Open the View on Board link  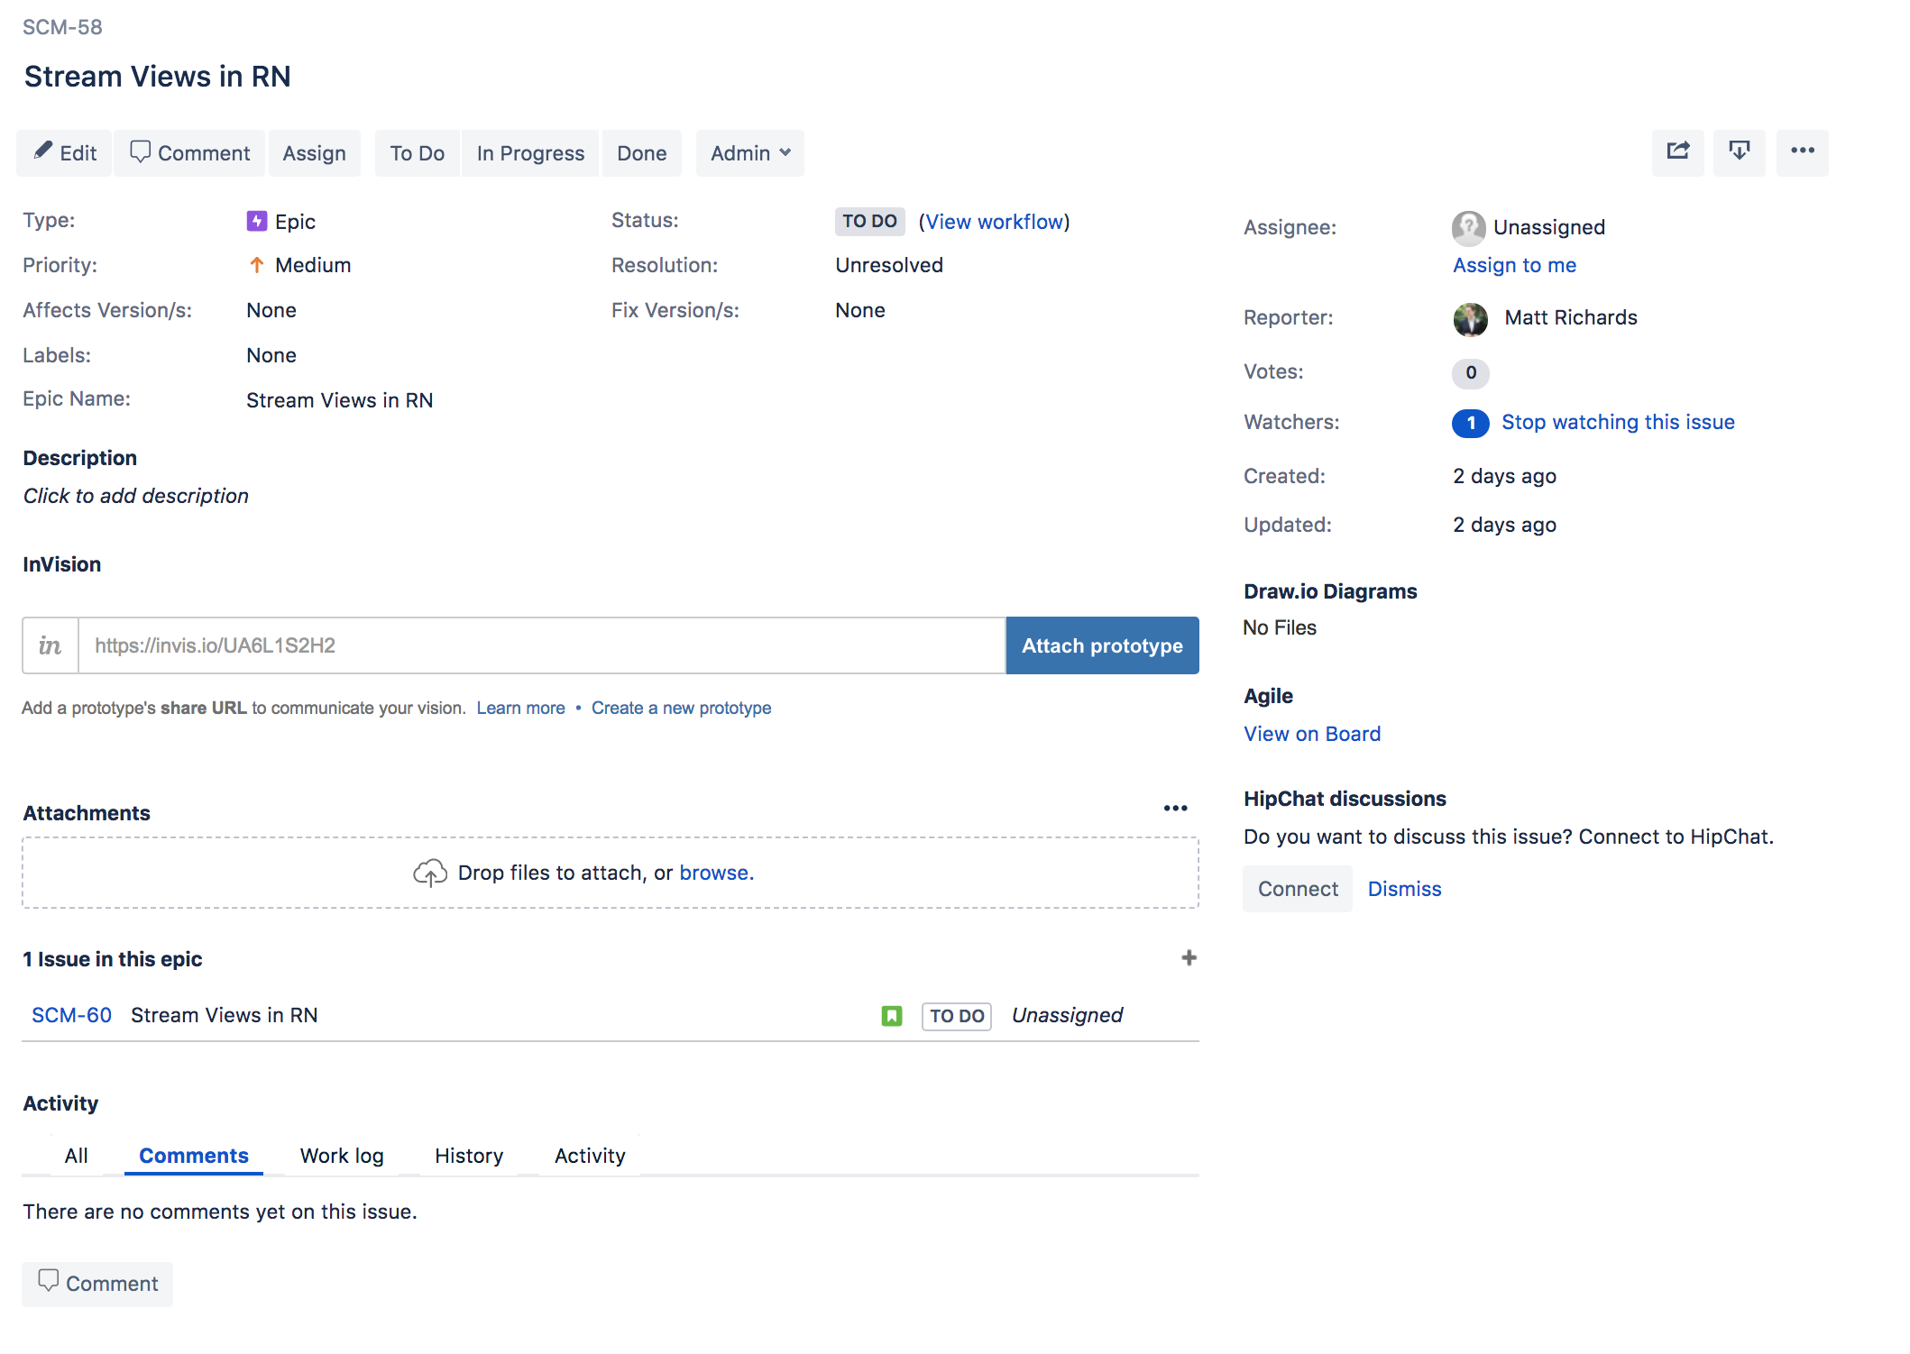point(1311,734)
